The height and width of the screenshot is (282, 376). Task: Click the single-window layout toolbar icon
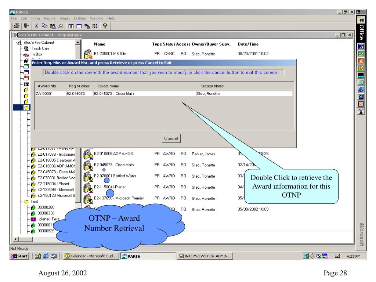[79, 26]
